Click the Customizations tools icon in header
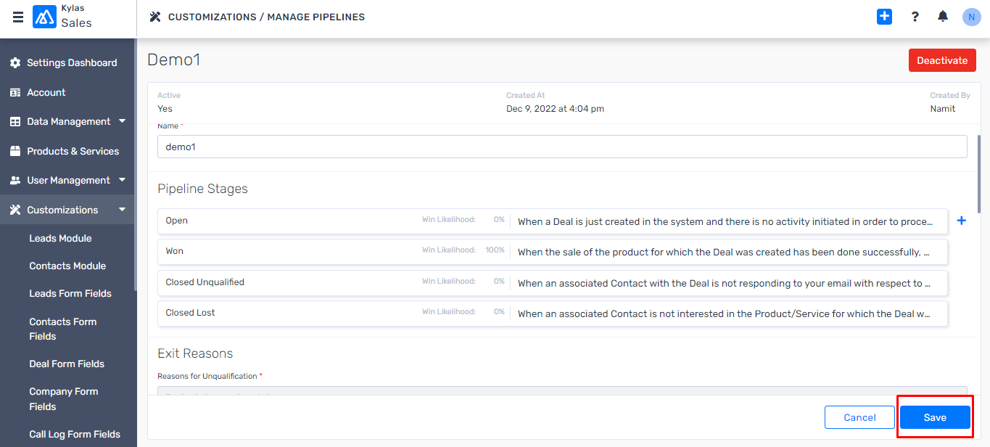The height and width of the screenshot is (447, 990). 155,17
